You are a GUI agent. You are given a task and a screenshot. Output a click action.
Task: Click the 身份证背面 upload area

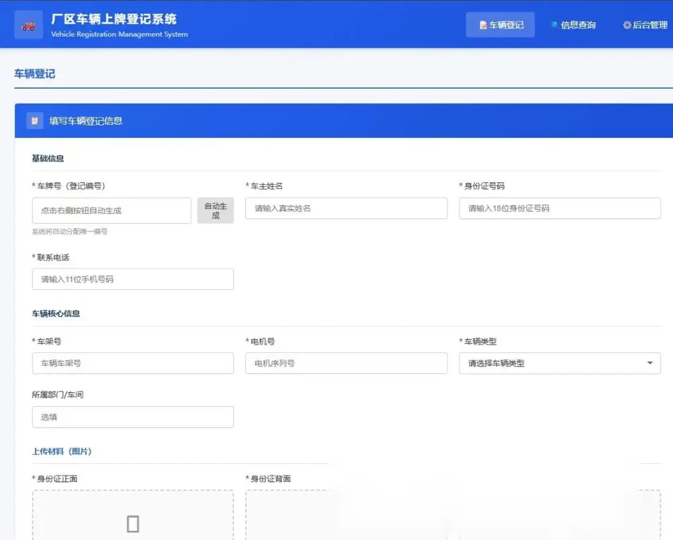(x=347, y=514)
